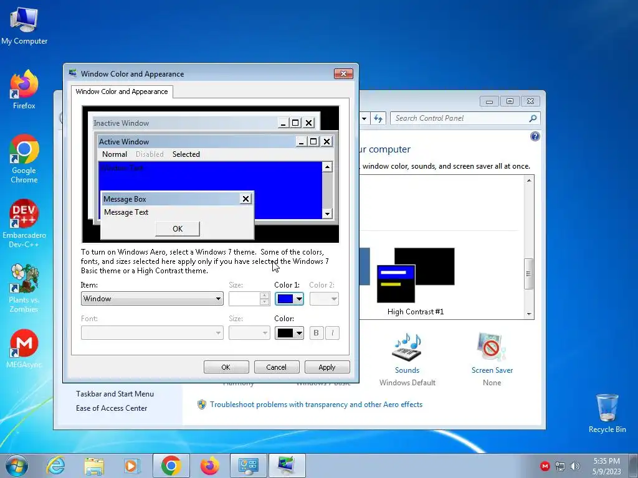The image size is (638, 478).
Task: Click the refresh button in Control Panel address bar
Action: pyautogui.click(x=378, y=119)
